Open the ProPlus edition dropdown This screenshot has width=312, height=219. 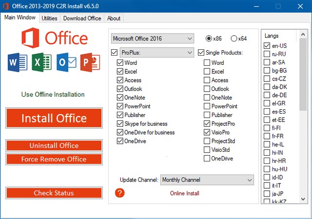(x=157, y=53)
